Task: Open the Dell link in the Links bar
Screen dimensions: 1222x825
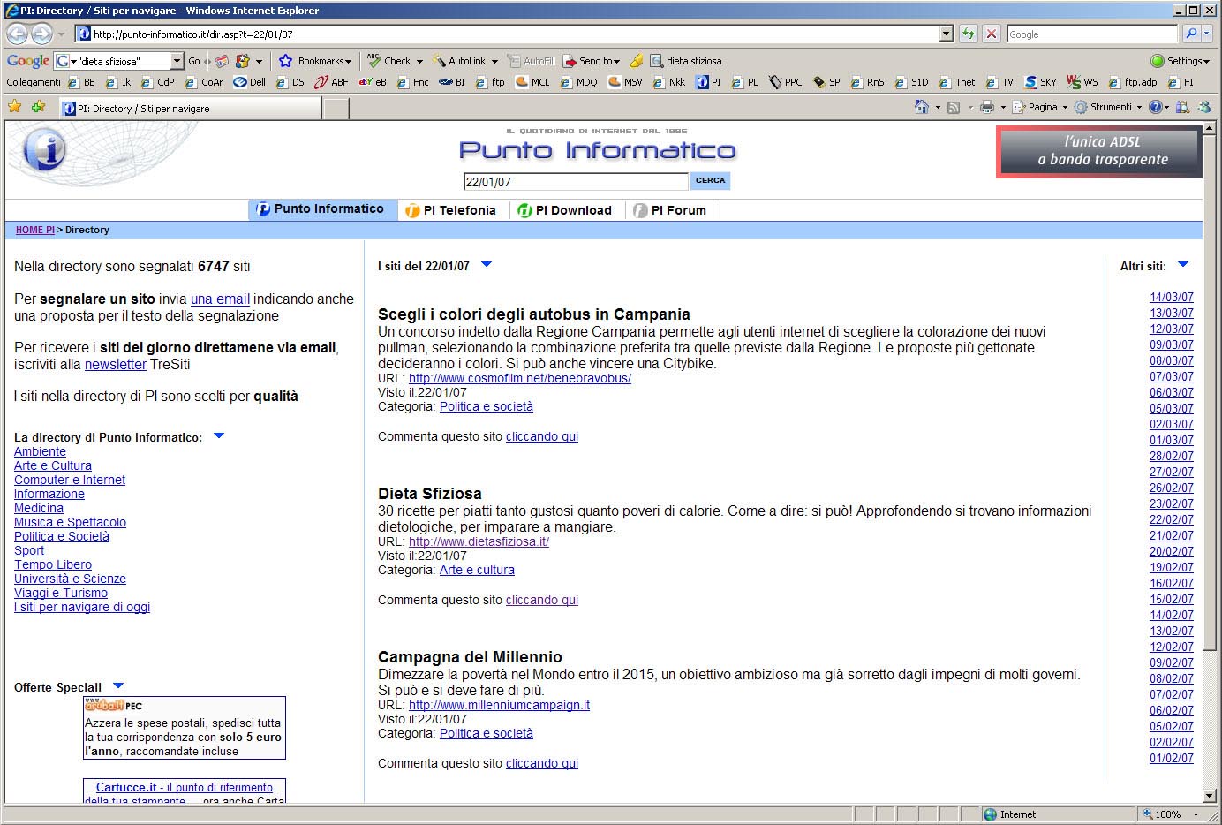Action: coord(249,82)
